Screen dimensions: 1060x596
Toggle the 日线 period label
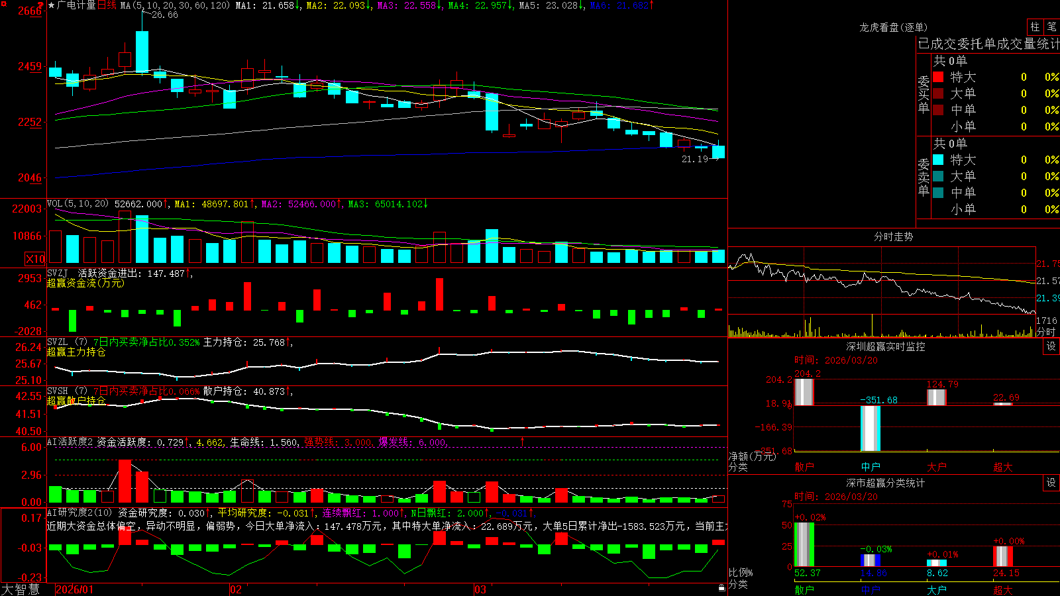coord(107,5)
